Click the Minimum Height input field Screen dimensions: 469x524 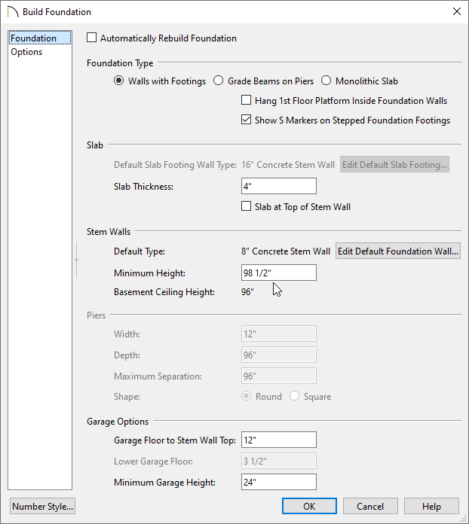(278, 273)
